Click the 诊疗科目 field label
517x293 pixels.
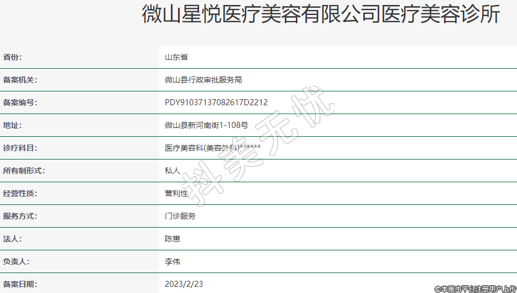(20, 148)
